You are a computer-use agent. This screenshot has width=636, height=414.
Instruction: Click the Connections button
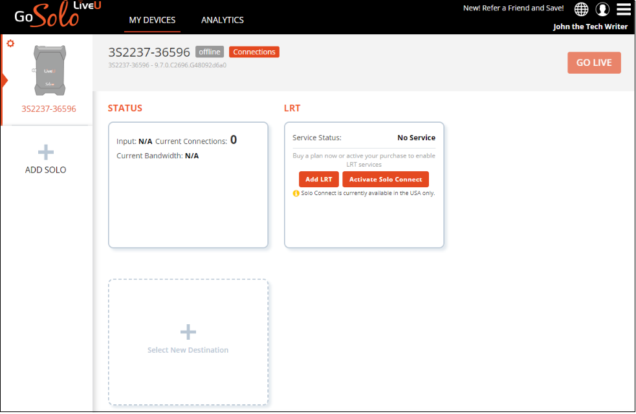(254, 52)
